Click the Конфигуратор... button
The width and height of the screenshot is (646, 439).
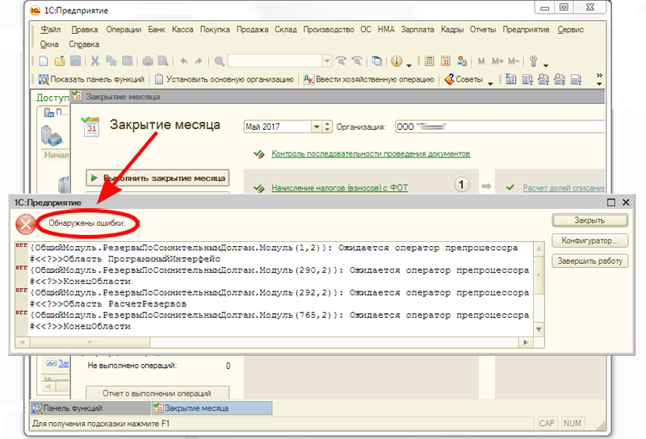tap(589, 240)
